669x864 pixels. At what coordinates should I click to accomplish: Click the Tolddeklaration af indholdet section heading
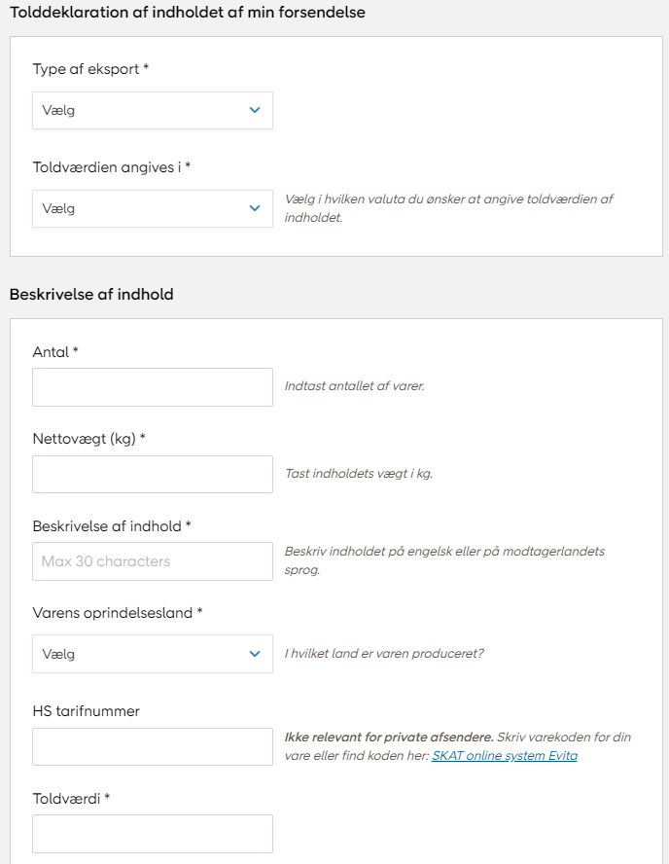click(x=187, y=13)
